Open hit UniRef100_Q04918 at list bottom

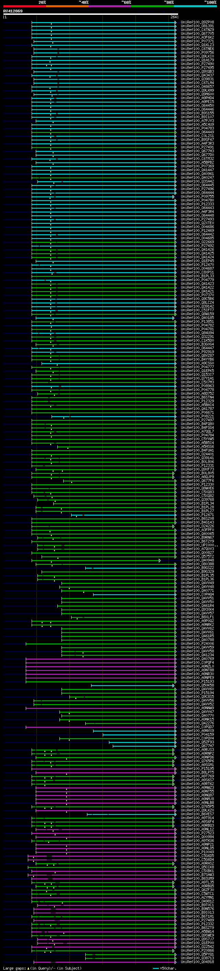click(197, 962)
